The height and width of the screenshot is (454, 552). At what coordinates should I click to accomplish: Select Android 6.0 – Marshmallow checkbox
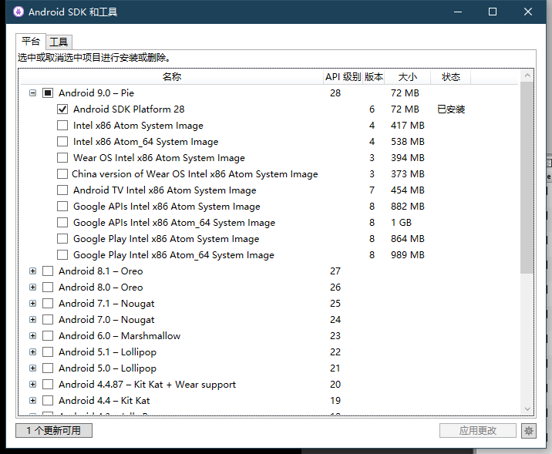tap(48, 336)
